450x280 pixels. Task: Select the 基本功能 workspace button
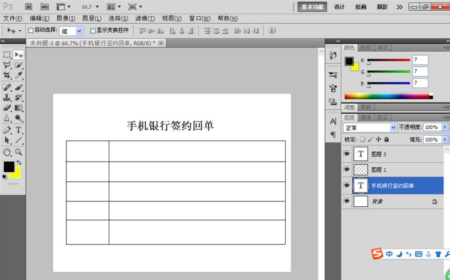tap(312, 7)
